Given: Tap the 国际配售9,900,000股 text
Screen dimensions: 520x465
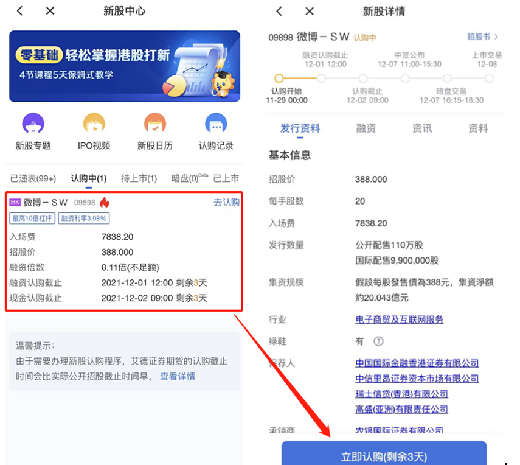Looking at the screenshot, I should tap(397, 260).
